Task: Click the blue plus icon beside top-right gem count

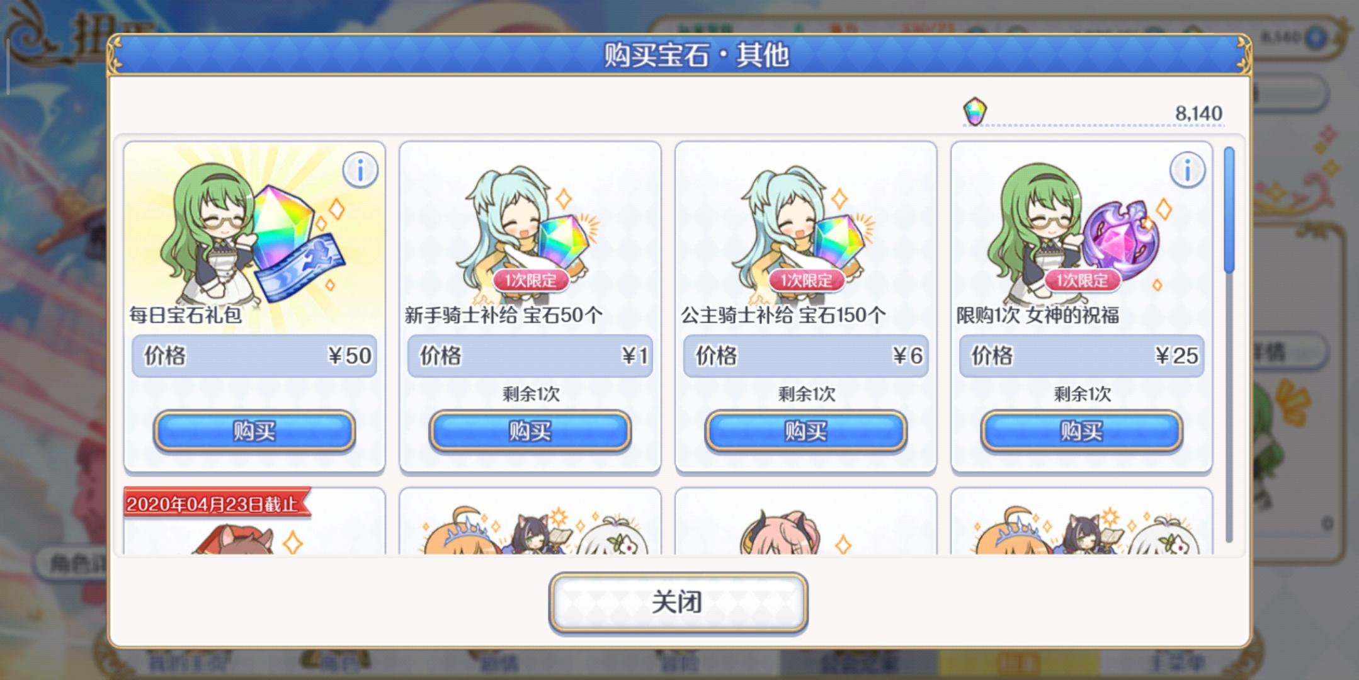Action: coord(1316,38)
